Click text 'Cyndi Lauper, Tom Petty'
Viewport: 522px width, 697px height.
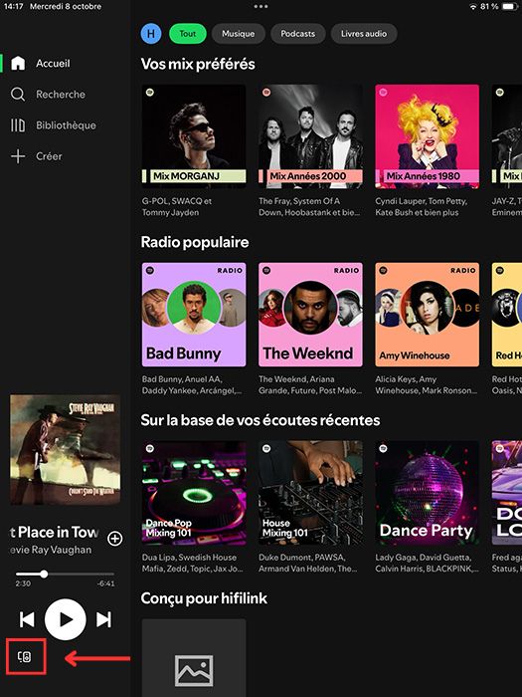tap(421, 207)
